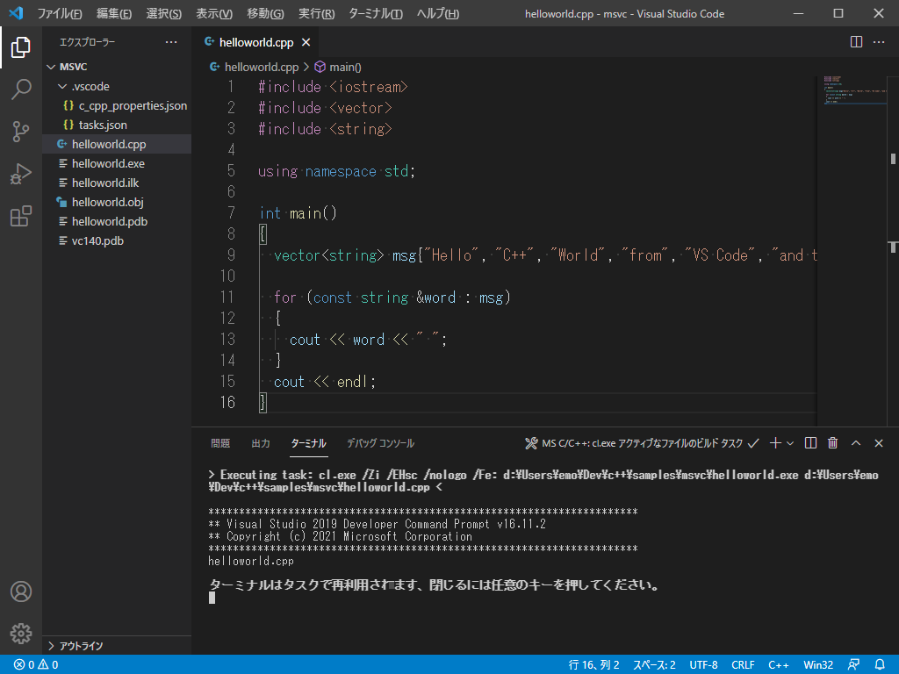Viewport: 899px width, 674px height.
Task: Open Explorer more actions ellipsis
Action: click(x=171, y=42)
